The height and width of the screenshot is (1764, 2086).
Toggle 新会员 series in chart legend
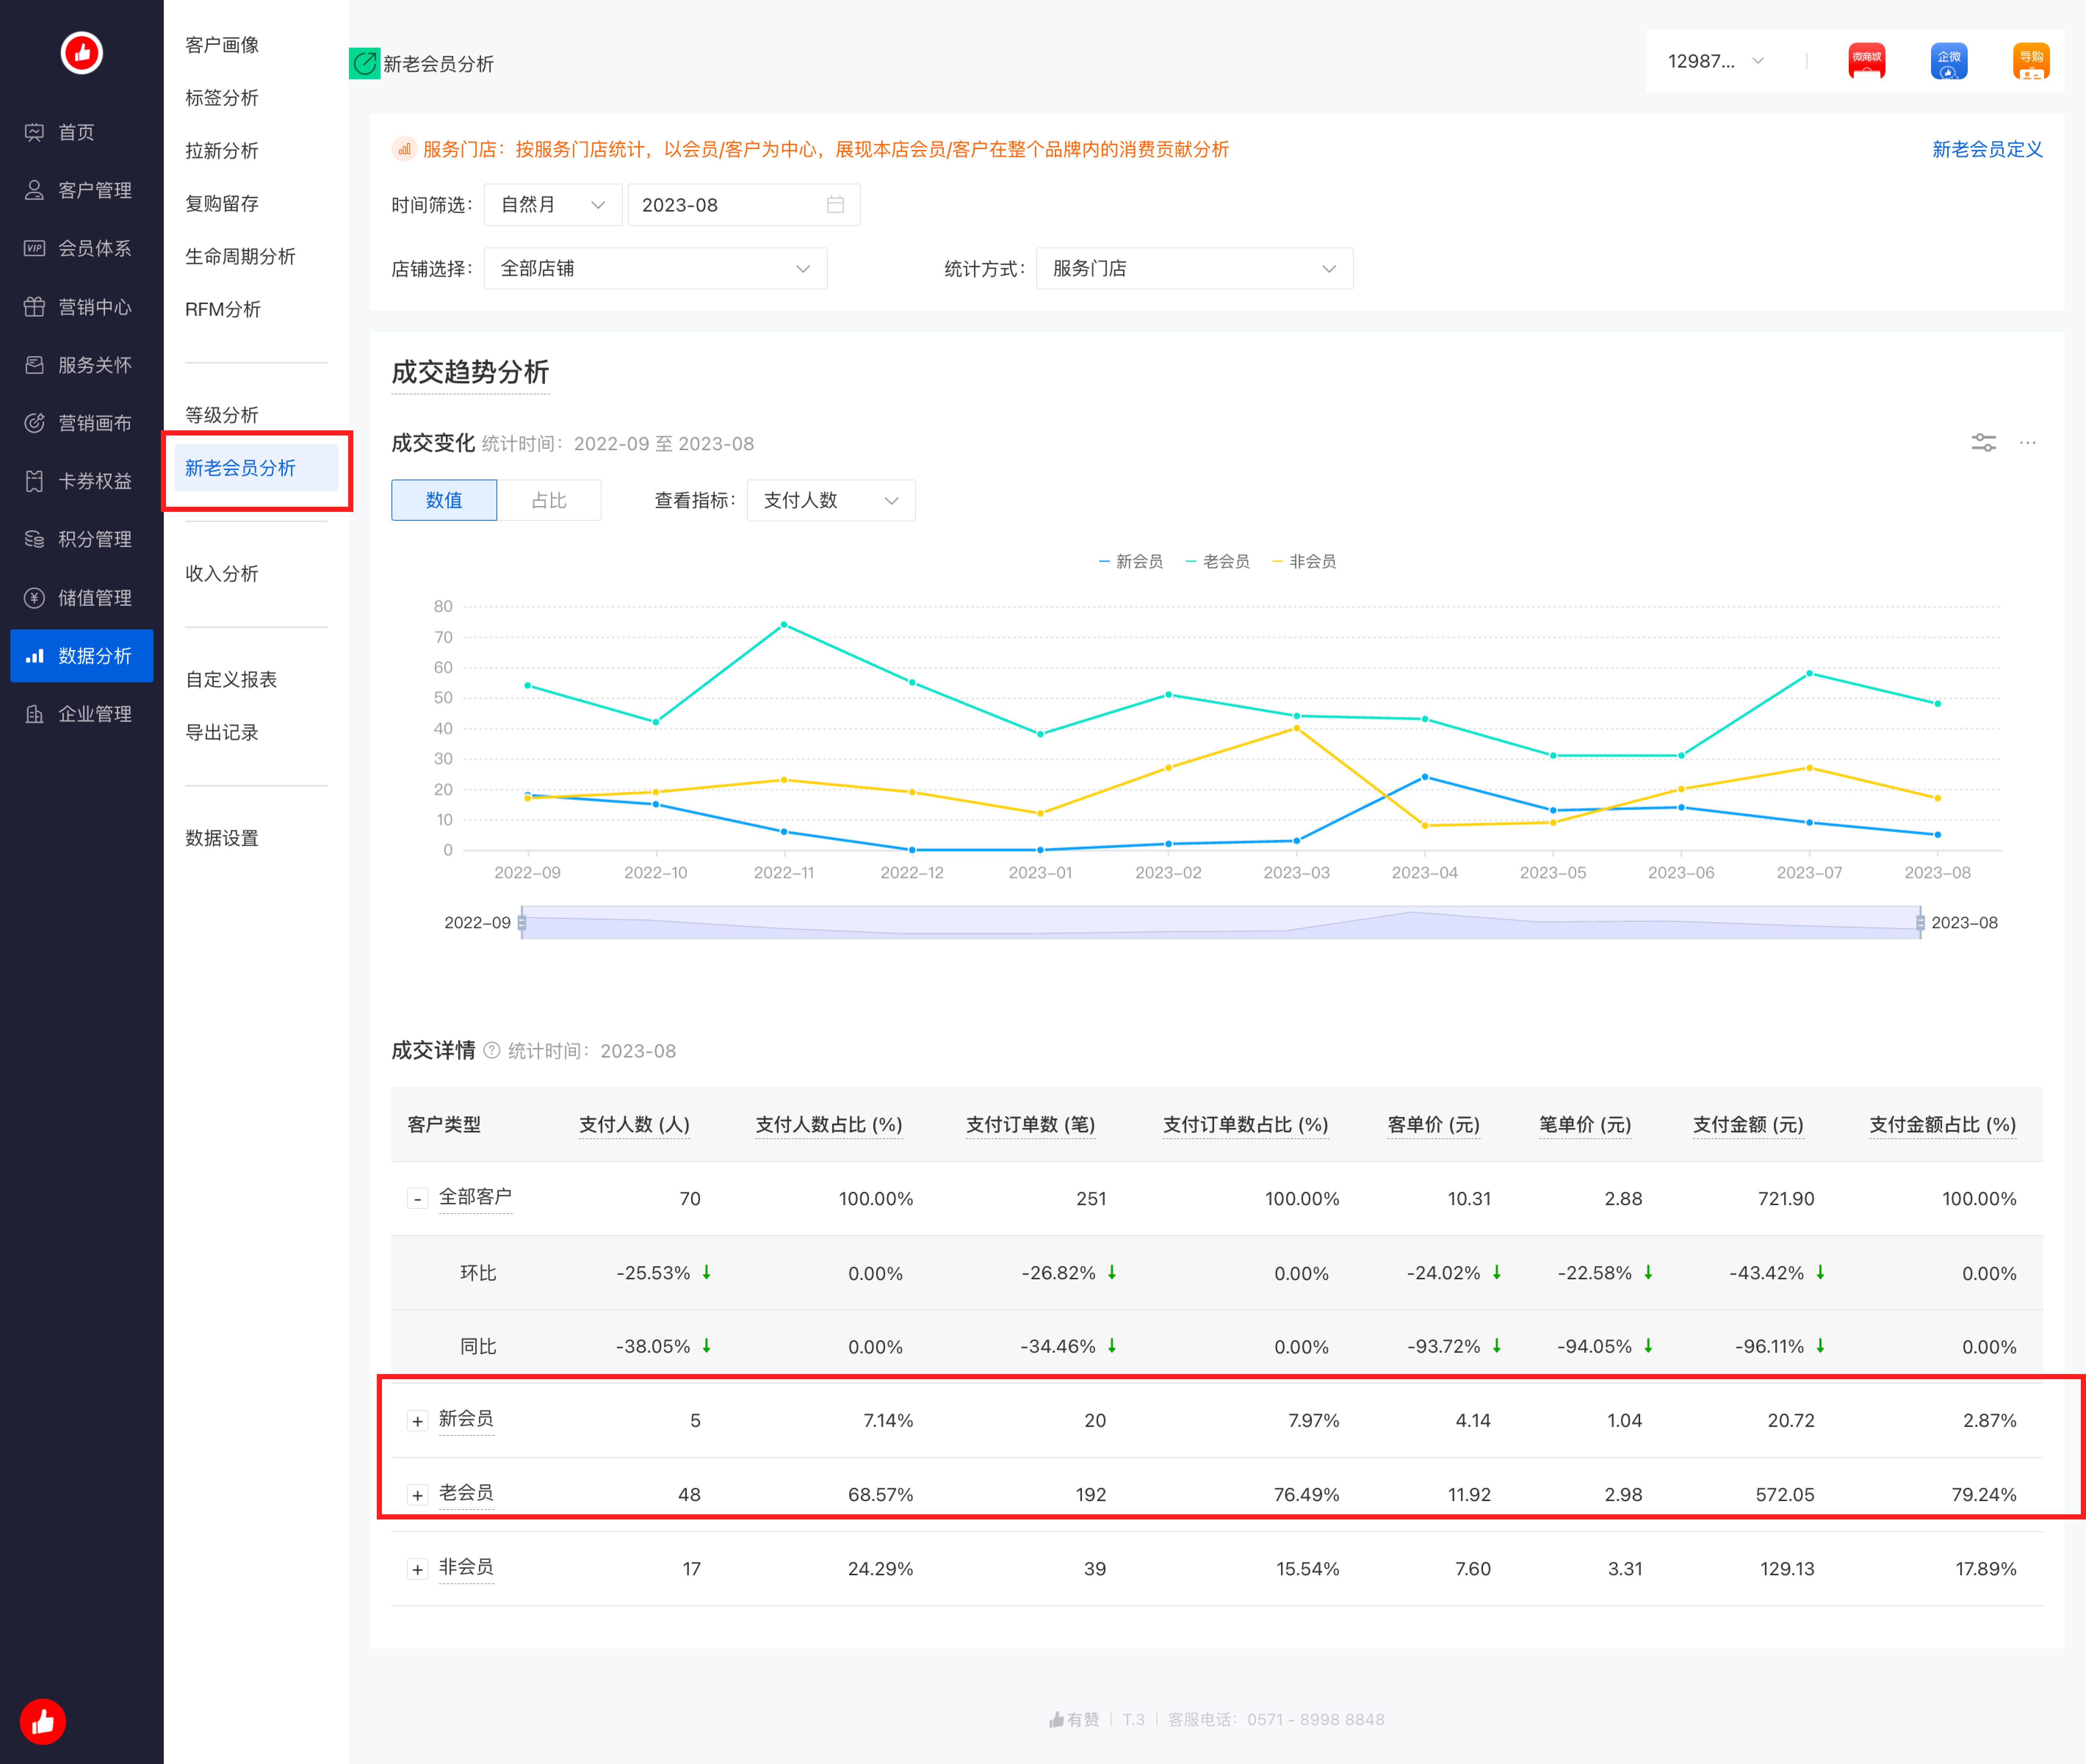tap(1131, 562)
